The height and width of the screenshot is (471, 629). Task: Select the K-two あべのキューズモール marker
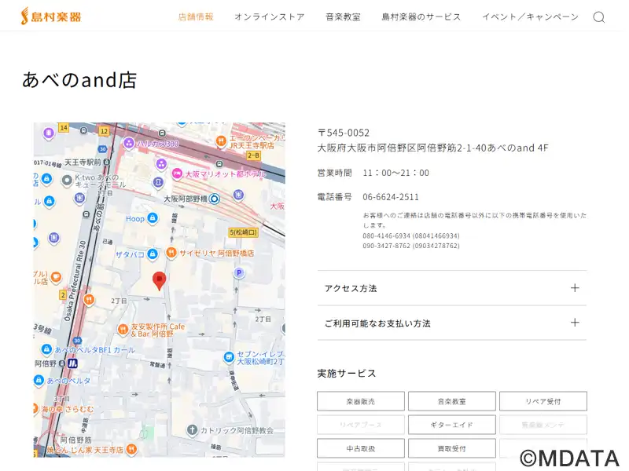(67, 181)
